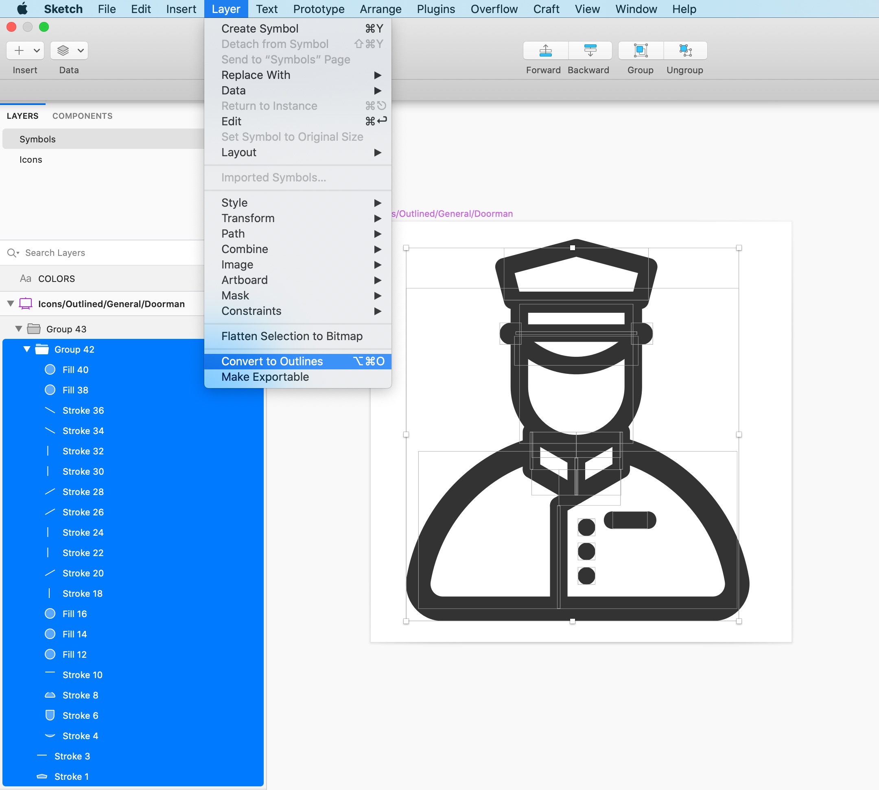879x790 pixels.
Task: Click the Doorman artboard icon in layer list
Action: [26, 304]
